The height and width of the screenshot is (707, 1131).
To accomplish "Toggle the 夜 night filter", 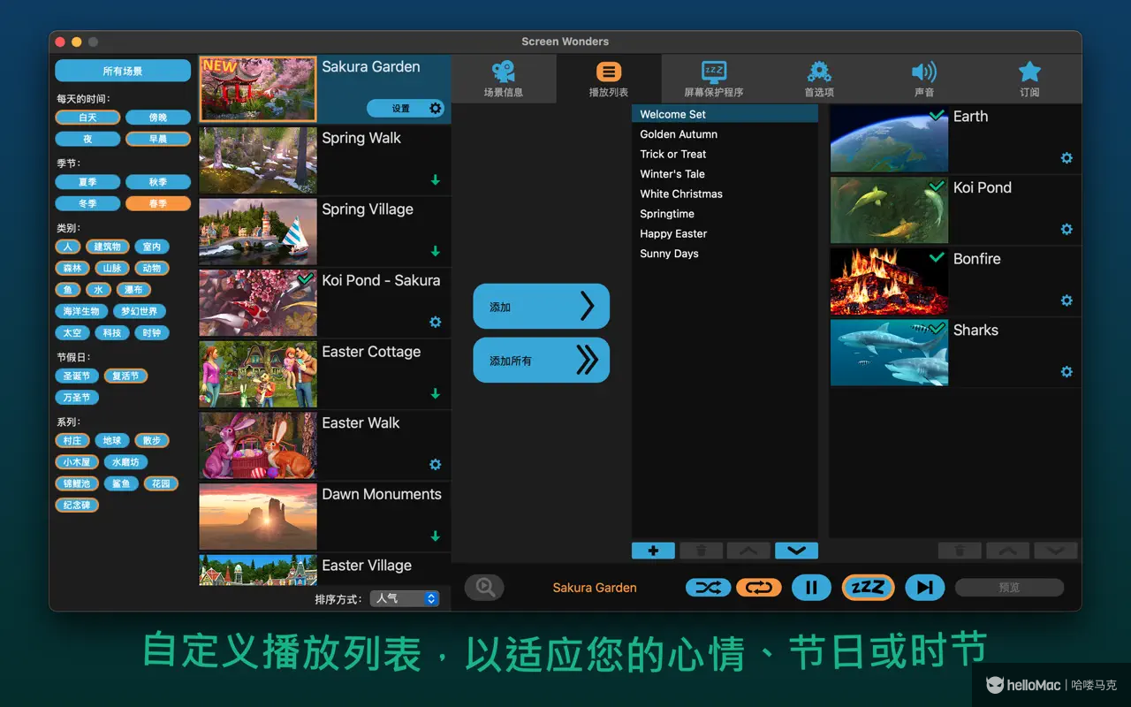I will 87,139.
